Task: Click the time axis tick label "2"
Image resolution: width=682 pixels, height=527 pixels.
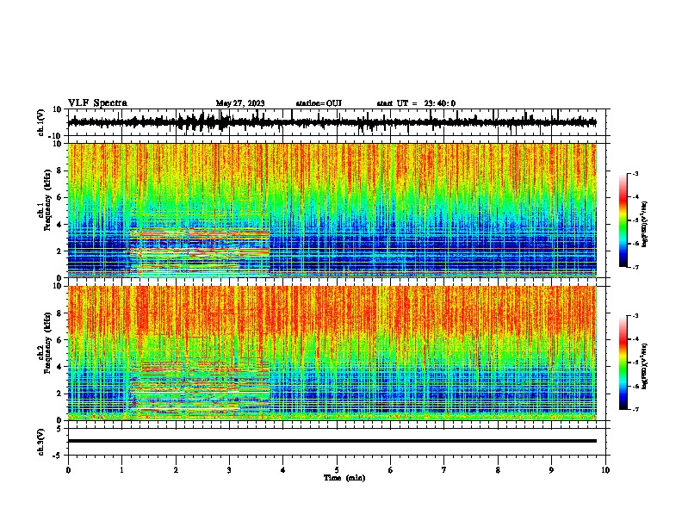Action: [x=176, y=470]
